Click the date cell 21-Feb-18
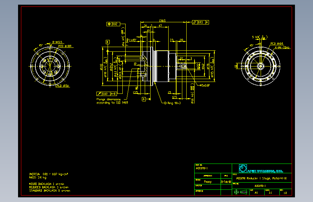Screen dimensions: 313x202 click(226, 182)
